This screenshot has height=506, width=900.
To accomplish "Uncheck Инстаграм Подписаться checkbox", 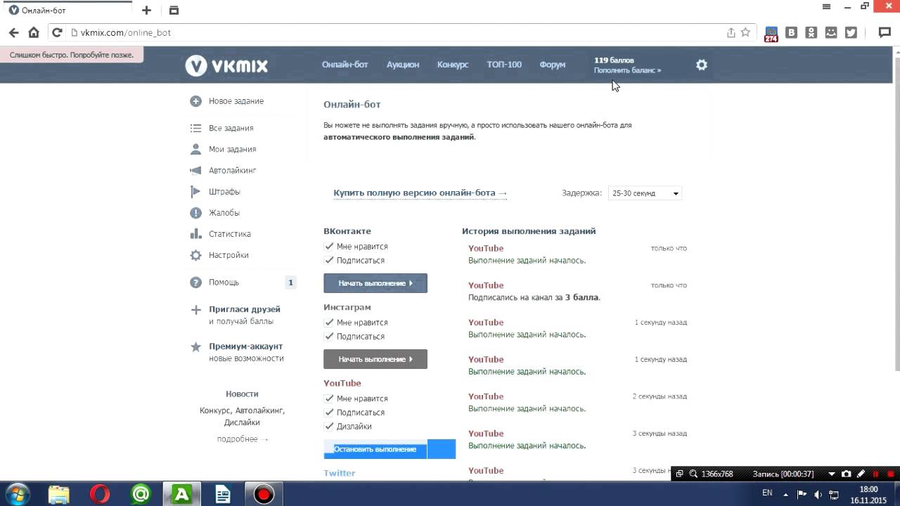I will pos(329,337).
